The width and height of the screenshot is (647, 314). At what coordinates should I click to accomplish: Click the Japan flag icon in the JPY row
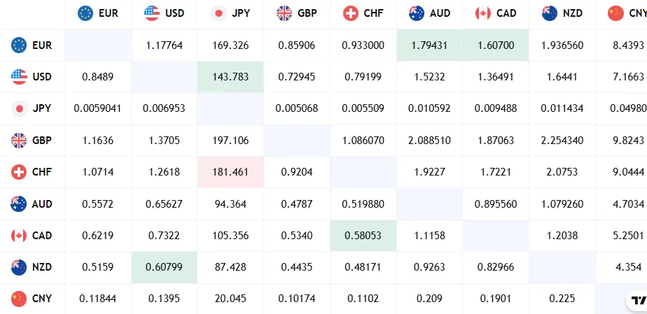click(19, 108)
